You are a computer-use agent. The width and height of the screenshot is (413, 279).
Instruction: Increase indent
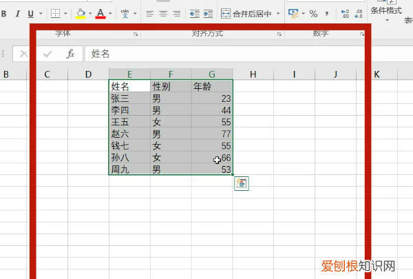(x=208, y=14)
